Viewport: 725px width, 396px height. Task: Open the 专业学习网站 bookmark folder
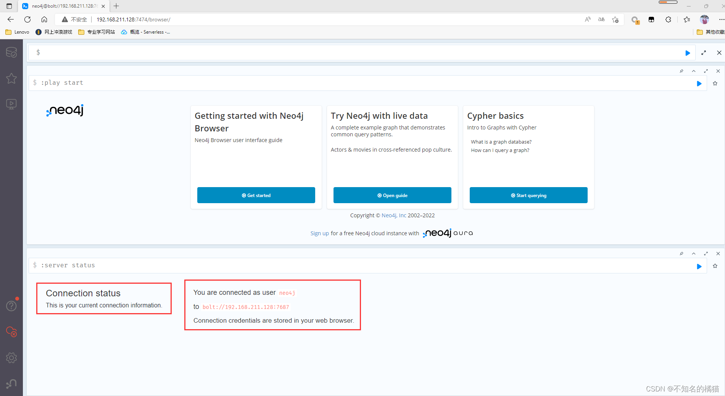click(97, 32)
